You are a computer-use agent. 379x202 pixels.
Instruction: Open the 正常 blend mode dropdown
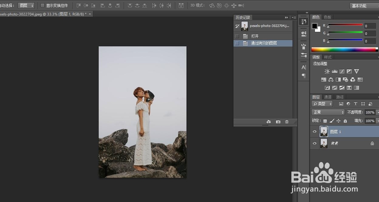point(328,112)
